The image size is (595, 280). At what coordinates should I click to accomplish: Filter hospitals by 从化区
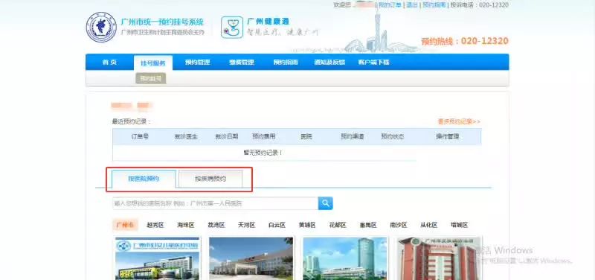pos(429,225)
